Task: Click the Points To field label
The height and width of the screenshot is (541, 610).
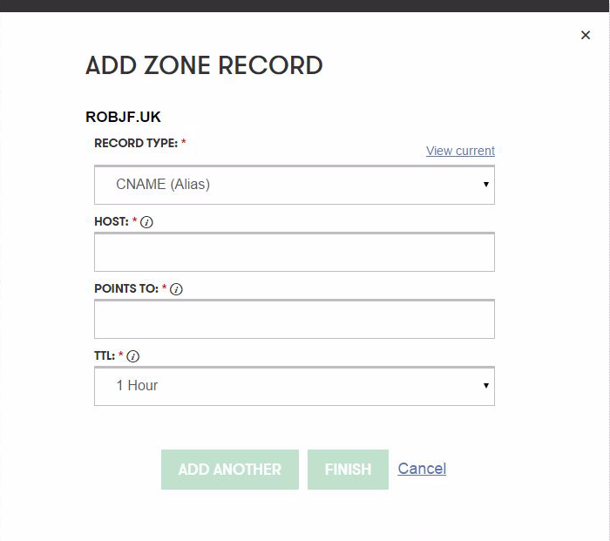Action: tap(126, 289)
